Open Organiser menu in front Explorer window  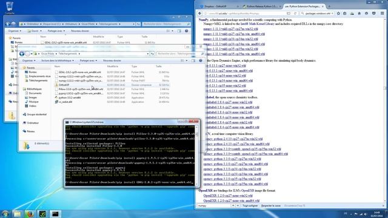point(28,61)
